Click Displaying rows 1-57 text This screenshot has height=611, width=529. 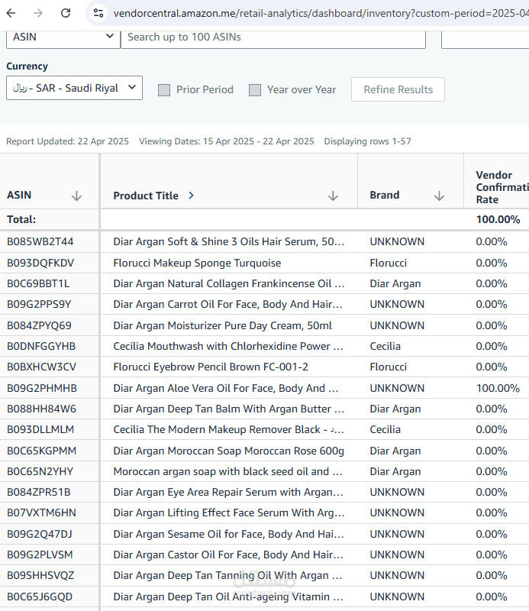[367, 141]
